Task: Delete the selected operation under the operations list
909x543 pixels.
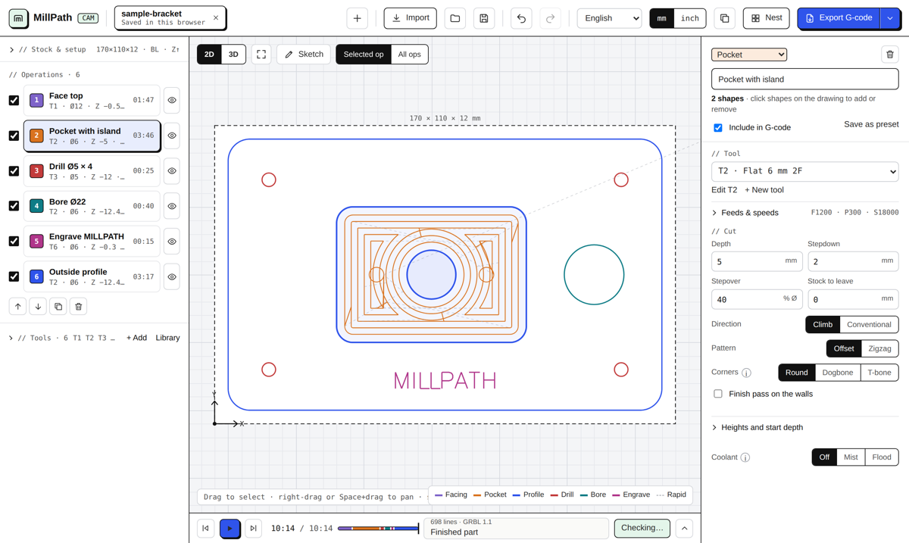Action: point(78,307)
